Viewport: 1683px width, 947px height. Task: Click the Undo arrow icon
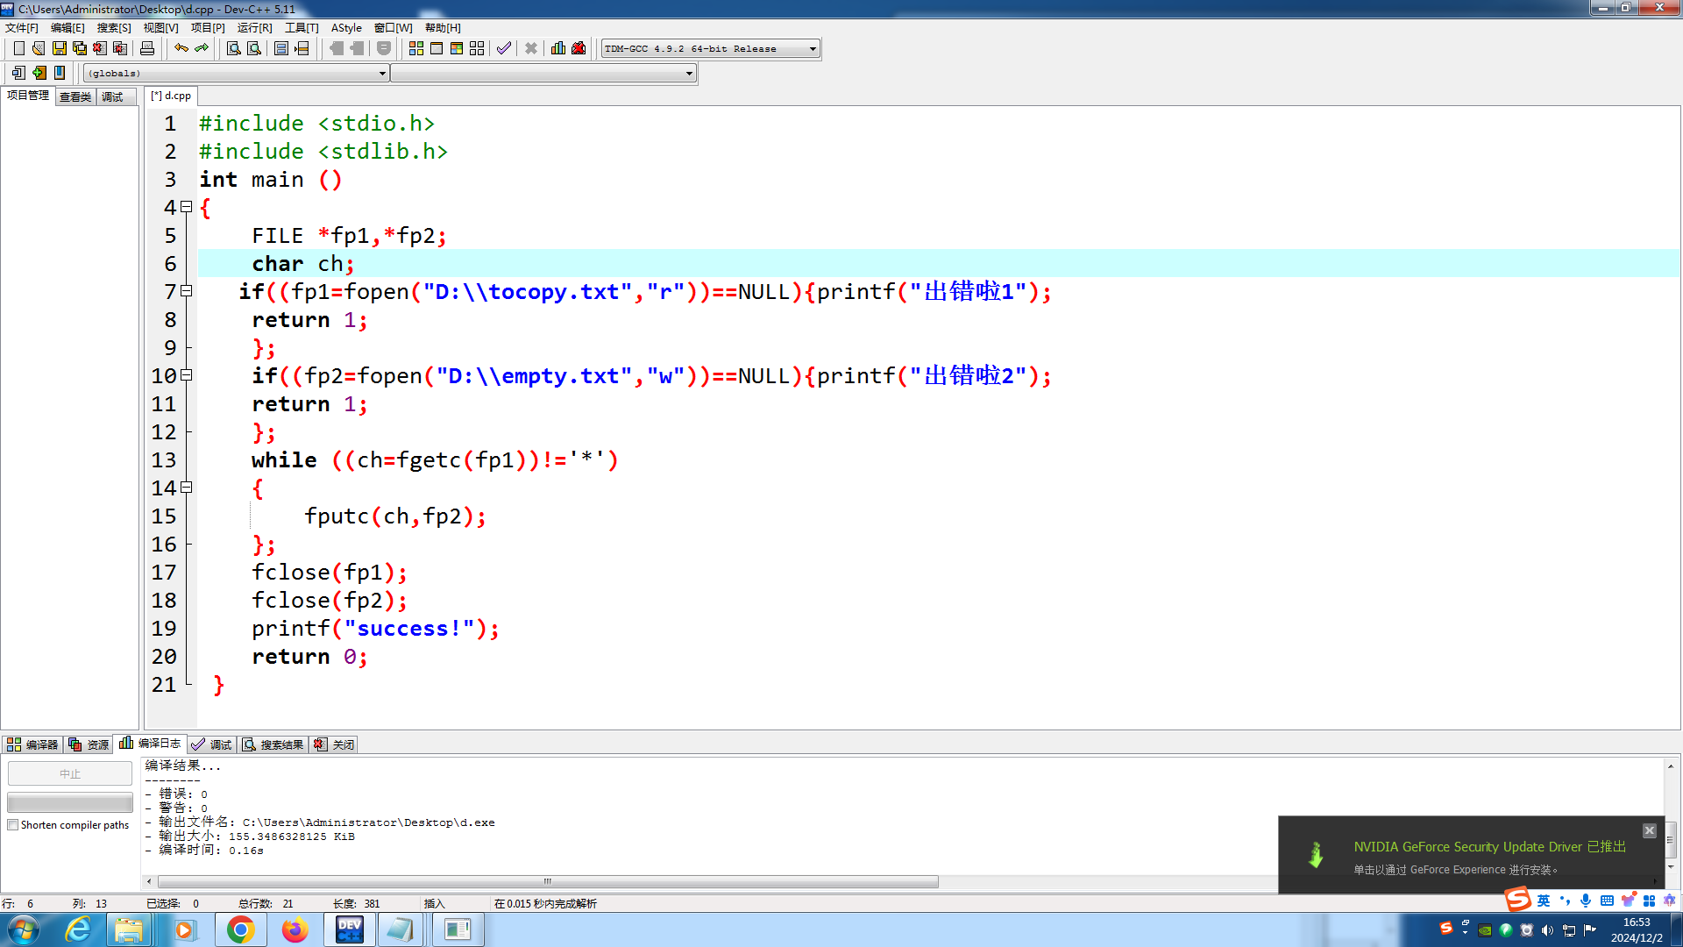[181, 48]
